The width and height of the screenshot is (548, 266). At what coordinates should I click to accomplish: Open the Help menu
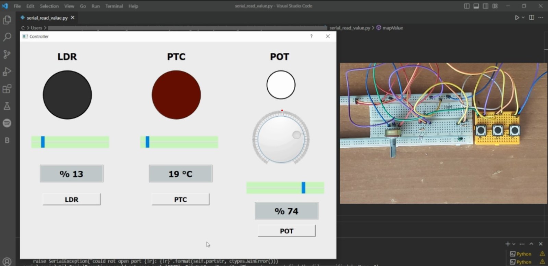coord(133,6)
